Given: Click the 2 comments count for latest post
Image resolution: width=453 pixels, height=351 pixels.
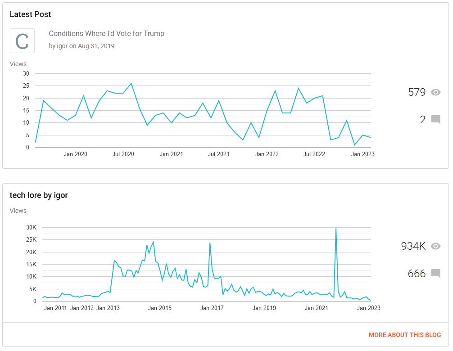Looking at the screenshot, I should coord(423,120).
